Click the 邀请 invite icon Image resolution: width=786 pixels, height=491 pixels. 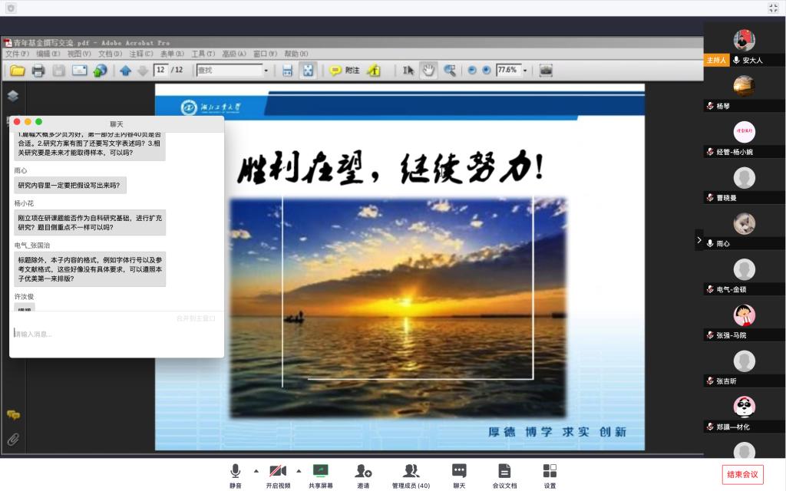pyautogui.click(x=363, y=475)
